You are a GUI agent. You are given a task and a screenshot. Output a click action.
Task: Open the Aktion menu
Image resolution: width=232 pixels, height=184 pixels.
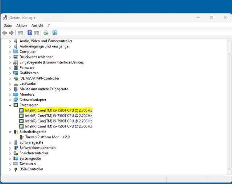[x=21, y=25]
